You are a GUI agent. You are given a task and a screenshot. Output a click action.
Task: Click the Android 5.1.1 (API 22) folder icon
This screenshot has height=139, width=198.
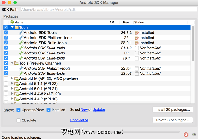click(x=17, y=84)
